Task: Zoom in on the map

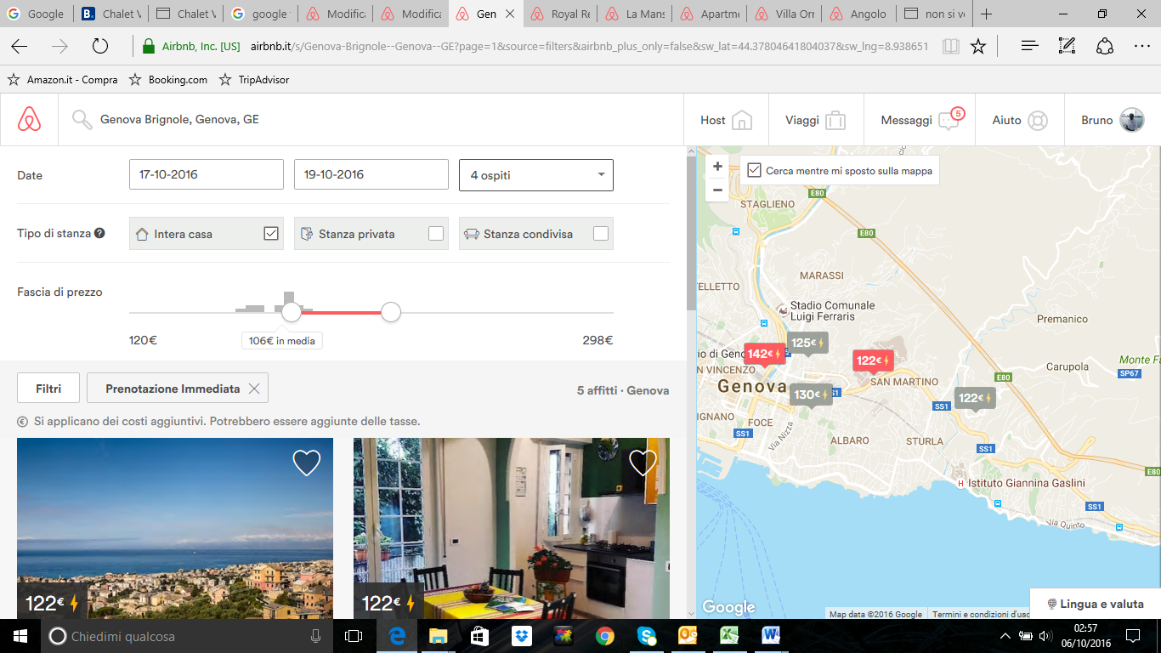Action: 718,167
